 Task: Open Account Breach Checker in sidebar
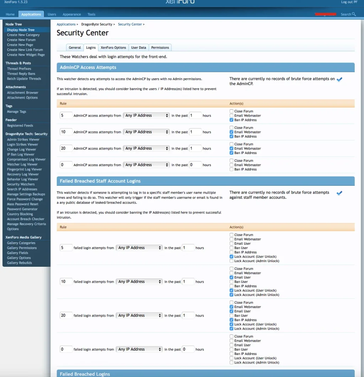click(26, 219)
